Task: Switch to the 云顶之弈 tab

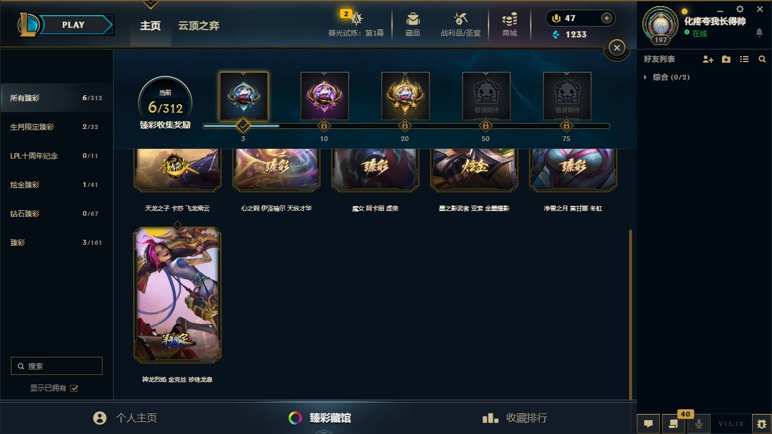Action: click(198, 26)
